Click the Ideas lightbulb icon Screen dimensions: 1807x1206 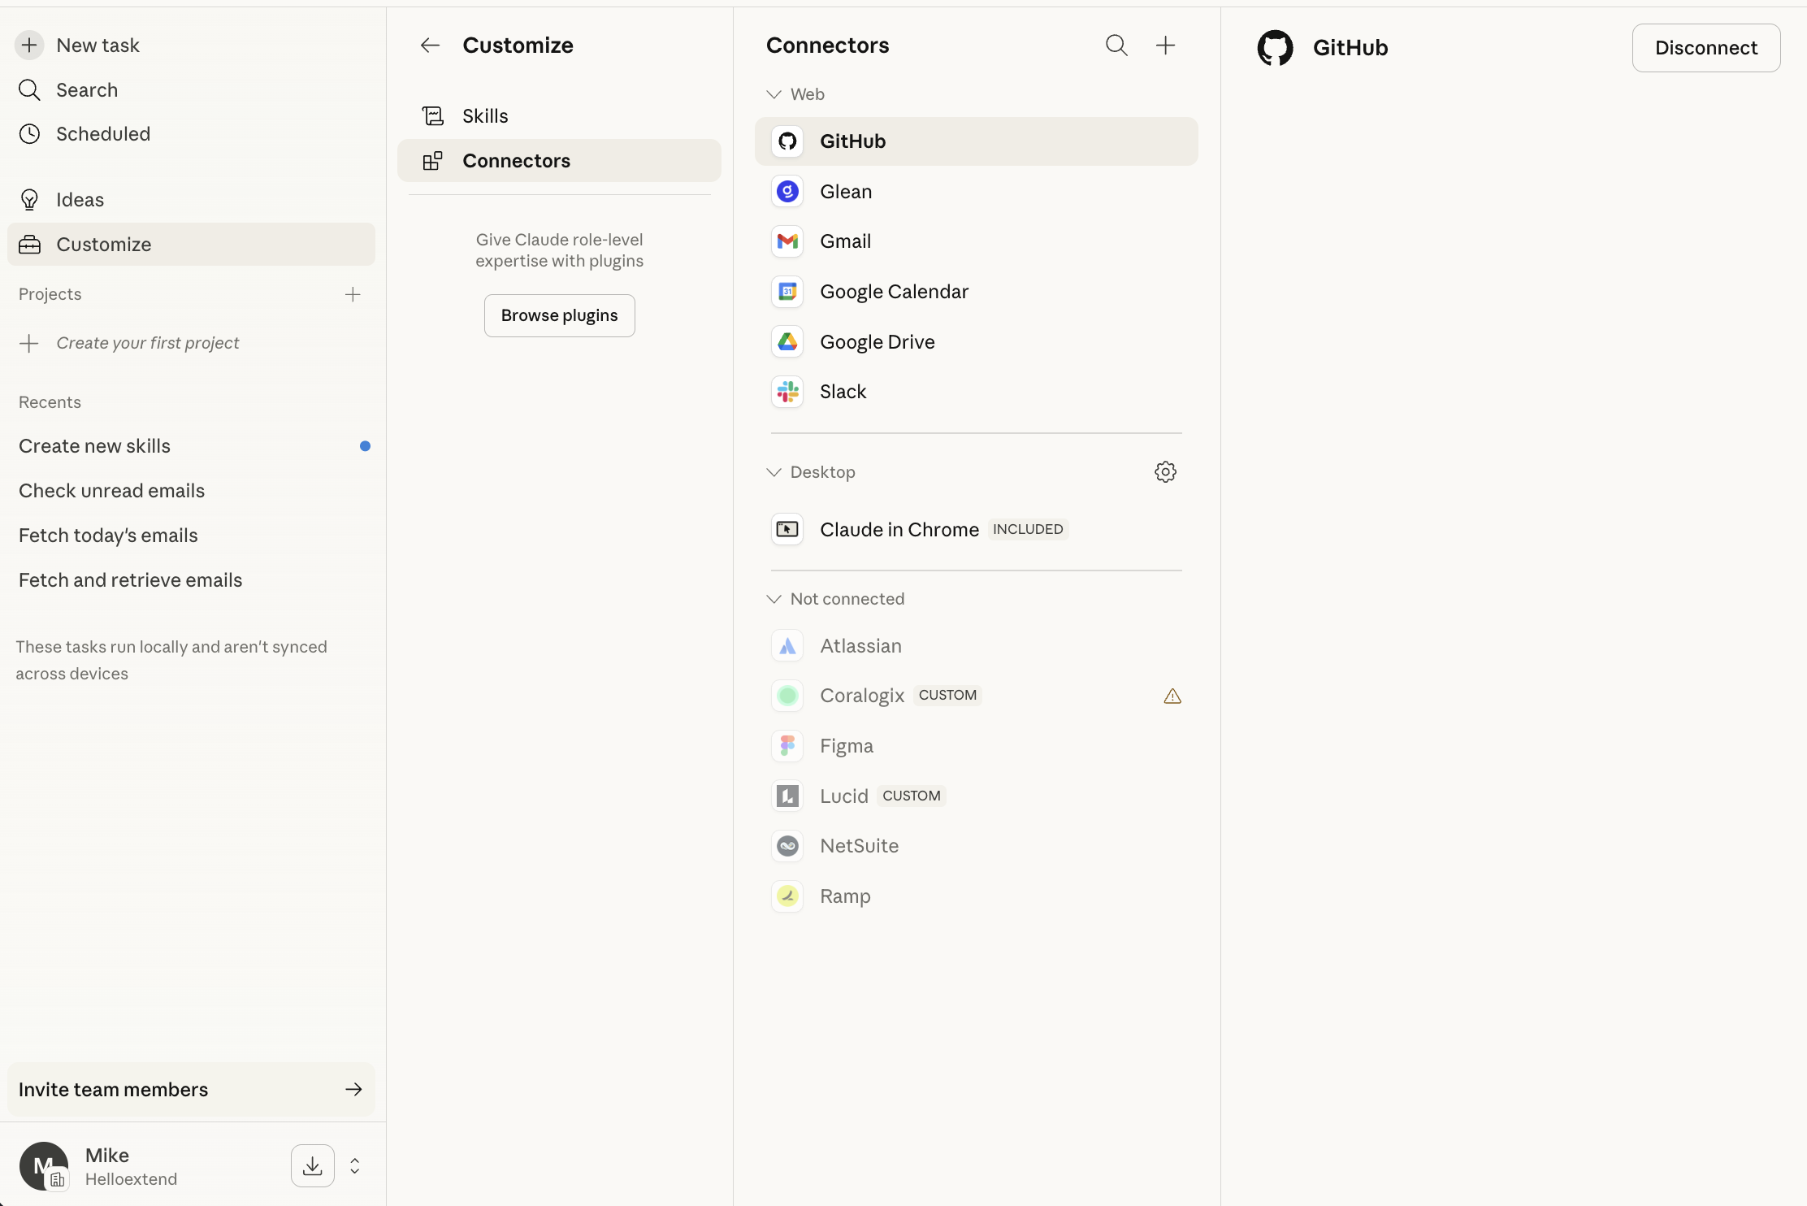(x=29, y=200)
